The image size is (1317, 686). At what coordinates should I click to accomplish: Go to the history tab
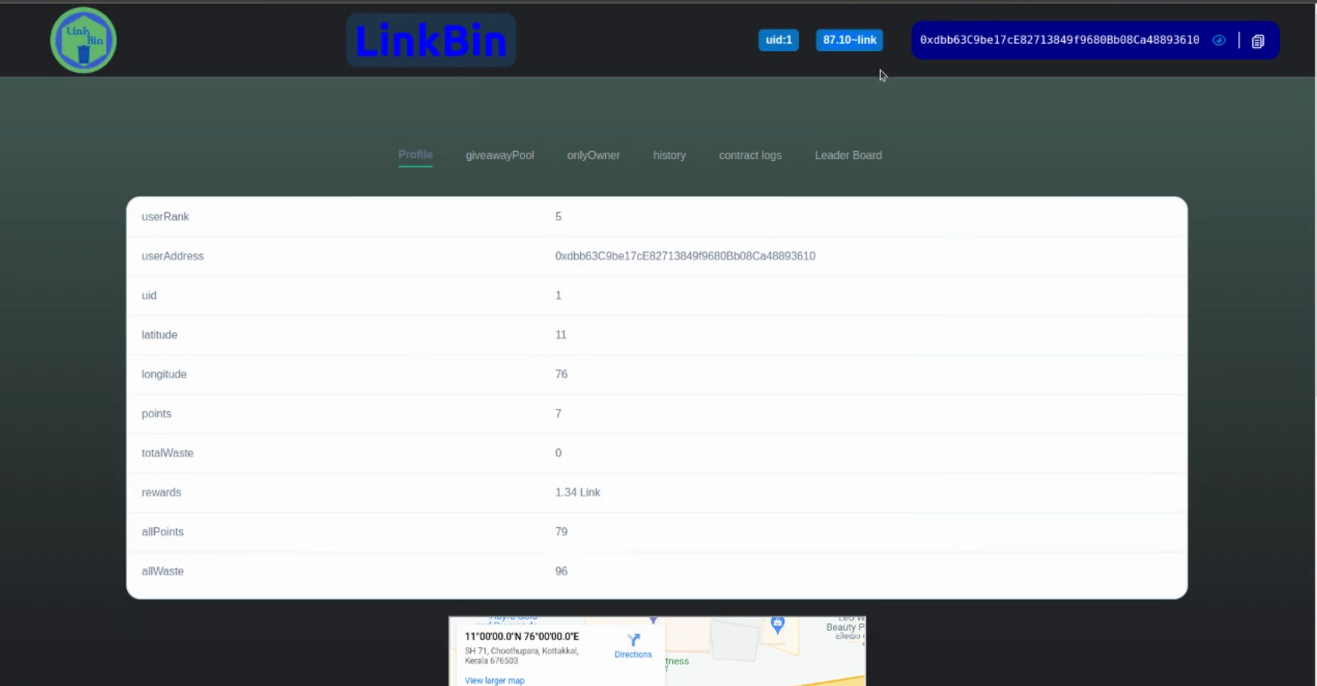tap(669, 156)
